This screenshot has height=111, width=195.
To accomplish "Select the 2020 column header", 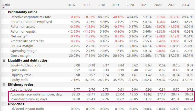I will [x=130, y=5].
